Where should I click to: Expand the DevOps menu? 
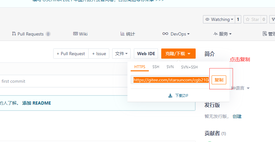pos(176,34)
